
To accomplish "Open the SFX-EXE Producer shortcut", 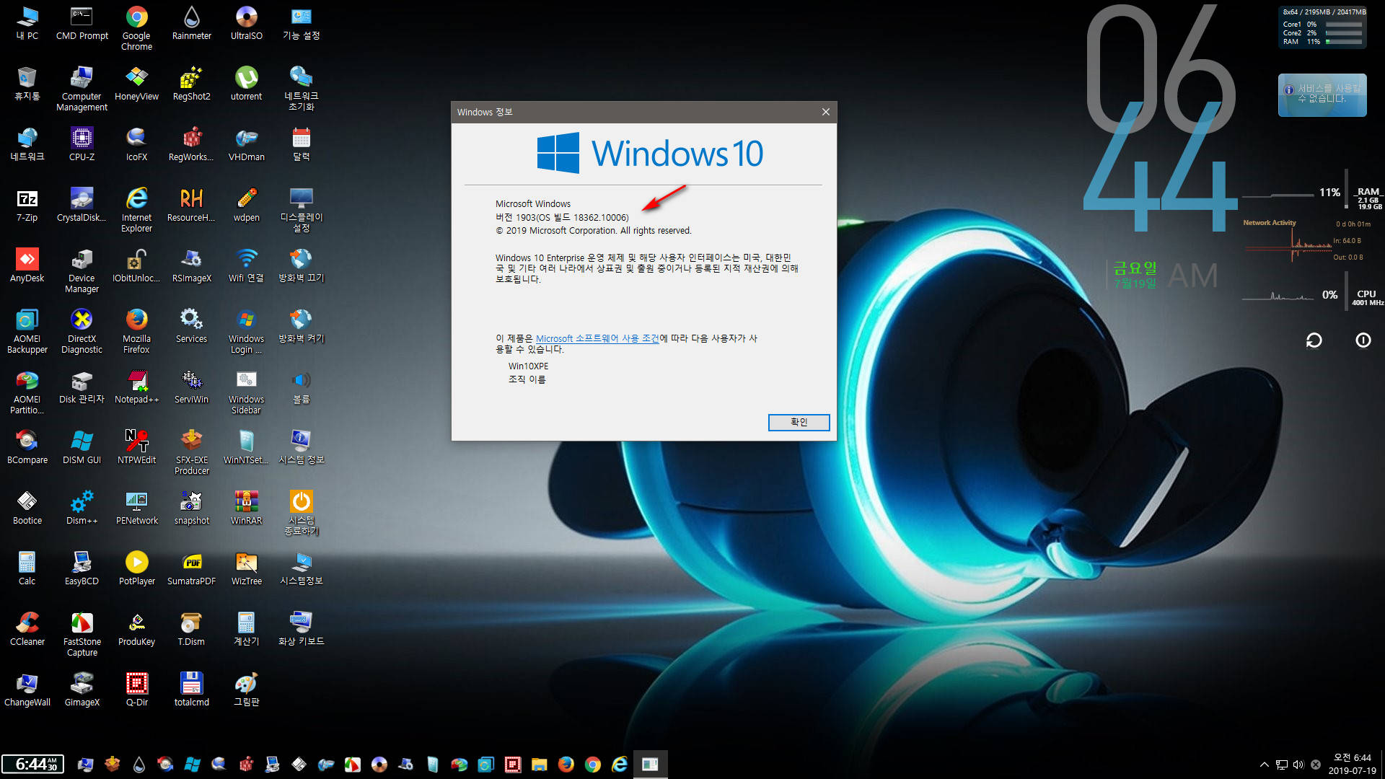I will (191, 453).
